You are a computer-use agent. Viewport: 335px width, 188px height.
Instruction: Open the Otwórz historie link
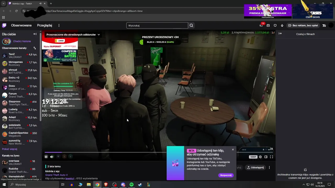(x=22, y=41)
